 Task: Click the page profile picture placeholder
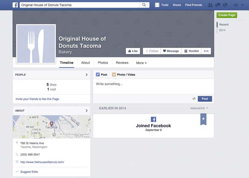coord(36,44)
